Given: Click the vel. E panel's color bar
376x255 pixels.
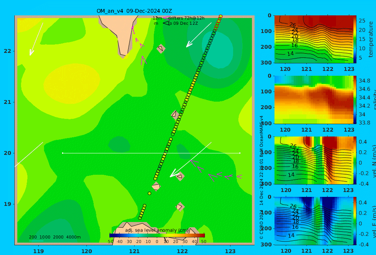Looking at the screenshot, I should coord(355,221).
